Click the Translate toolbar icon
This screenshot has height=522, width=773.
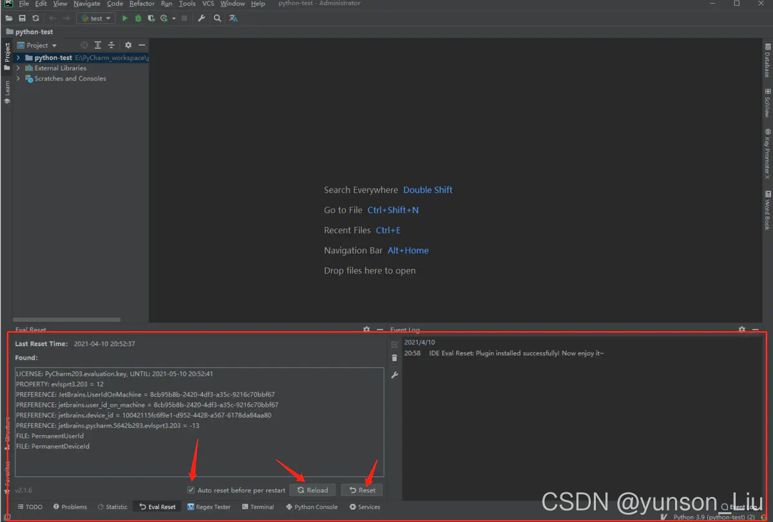tap(233, 19)
